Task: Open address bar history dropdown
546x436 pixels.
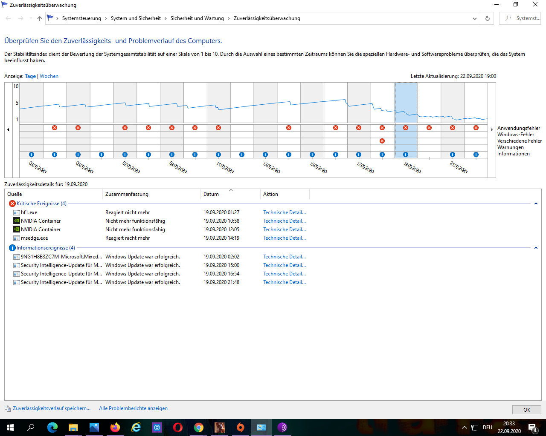Action: point(475,18)
